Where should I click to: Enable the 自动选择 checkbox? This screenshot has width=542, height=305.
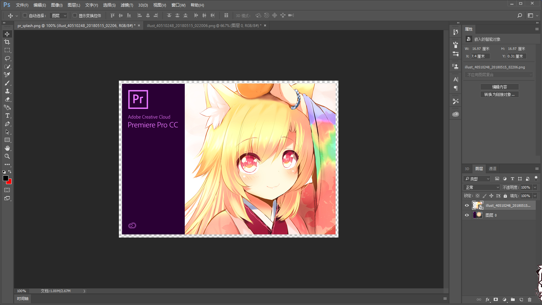[x=25, y=15]
